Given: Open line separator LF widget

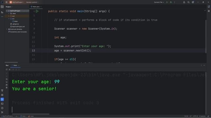Looking at the screenshot, I should click(191, 116).
